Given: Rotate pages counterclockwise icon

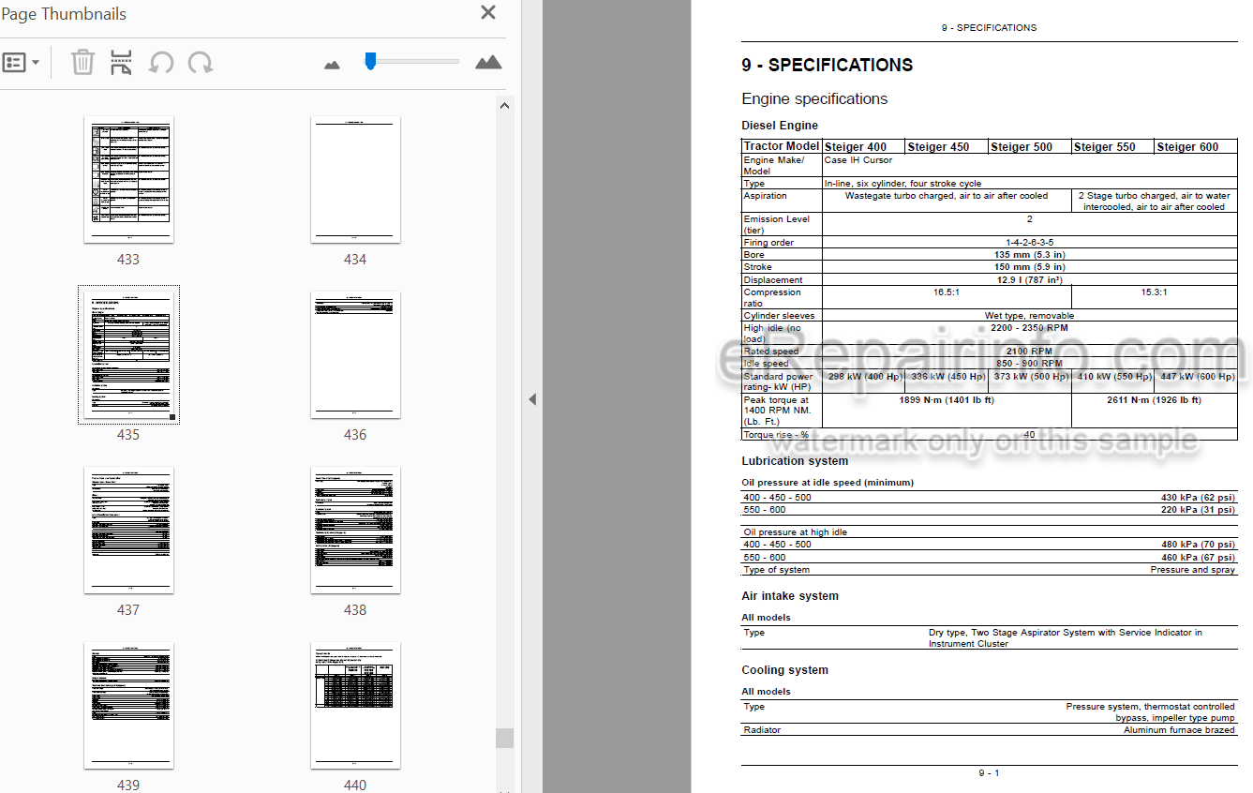Looking at the screenshot, I should pyautogui.click(x=161, y=63).
